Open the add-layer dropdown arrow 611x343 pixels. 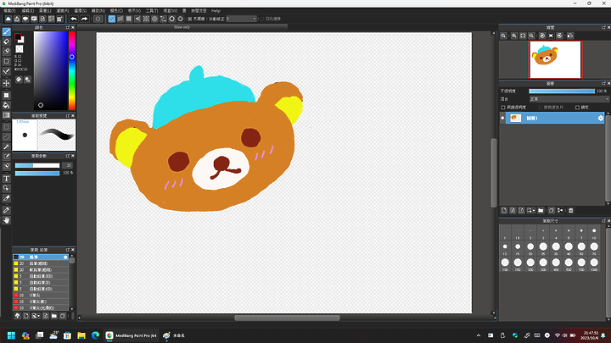[x=534, y=210]
